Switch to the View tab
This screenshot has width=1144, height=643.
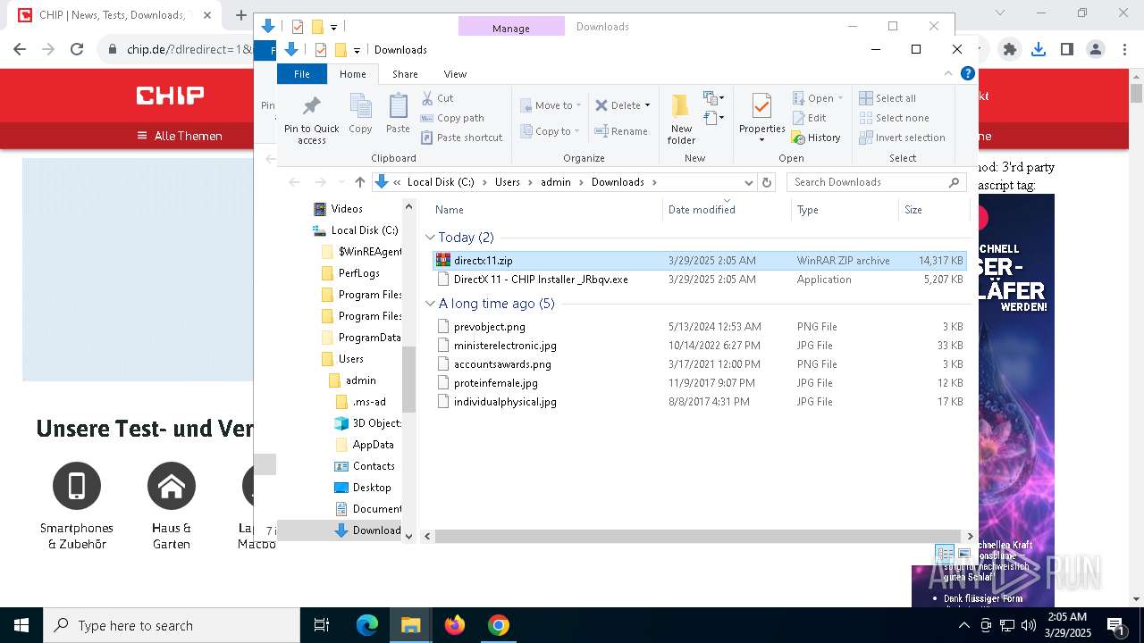click(455, 74)
